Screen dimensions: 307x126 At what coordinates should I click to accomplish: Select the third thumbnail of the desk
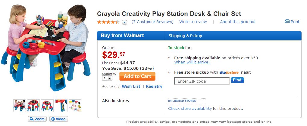coord(47,106)
